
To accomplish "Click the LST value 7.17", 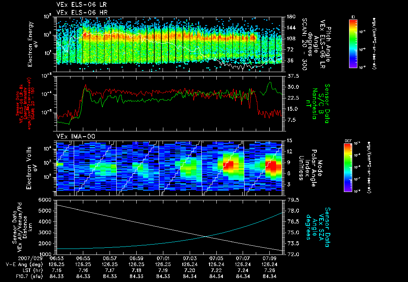I will (110, 270).
